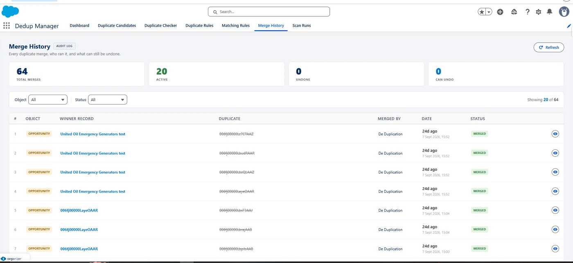The width and height of the screenshot is (573, 263).
Task: Open Salesforce Help question mark icon
Action: click(x=528, y=12)
